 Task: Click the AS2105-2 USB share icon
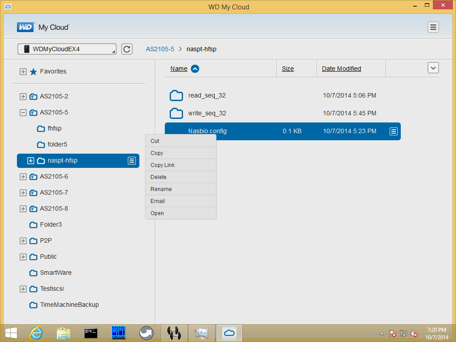coord(33,96)
